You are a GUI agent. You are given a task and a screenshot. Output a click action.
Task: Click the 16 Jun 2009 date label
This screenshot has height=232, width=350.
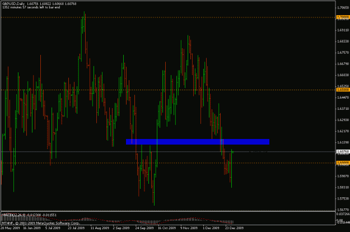click(32, 228)
